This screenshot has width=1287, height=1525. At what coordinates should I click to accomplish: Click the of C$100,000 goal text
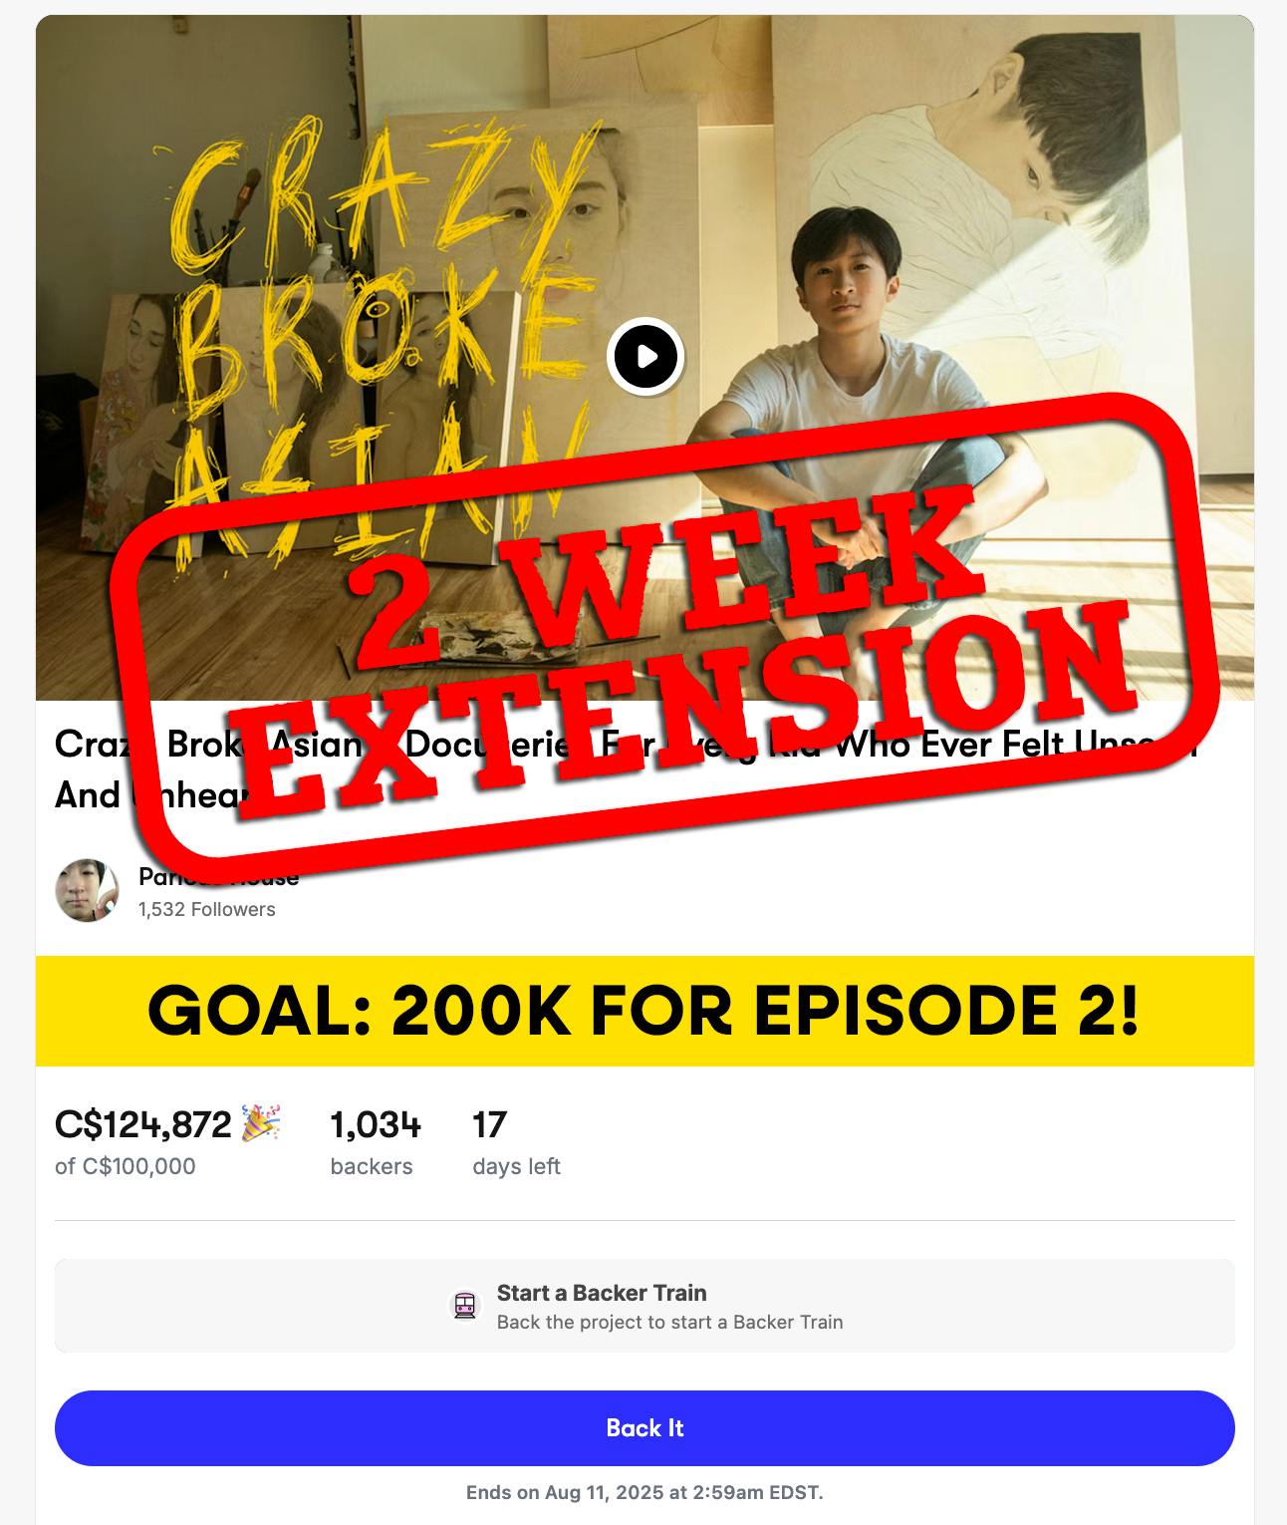click(126, 1166)
